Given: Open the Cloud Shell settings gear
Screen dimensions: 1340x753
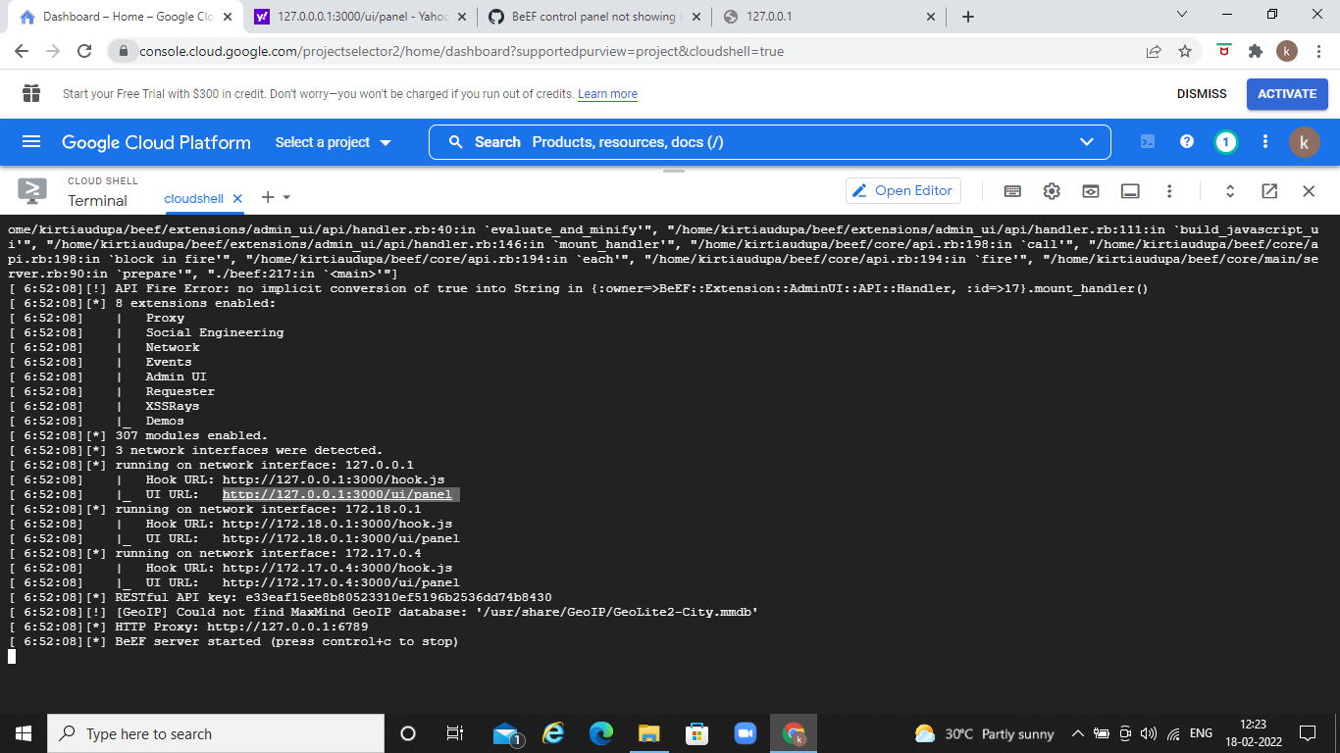Looking at the screenshot, I should click(x=1052, y=191).
